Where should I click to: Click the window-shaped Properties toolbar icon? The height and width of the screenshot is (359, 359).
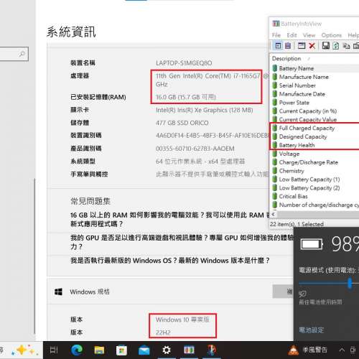tap(302, 45)
